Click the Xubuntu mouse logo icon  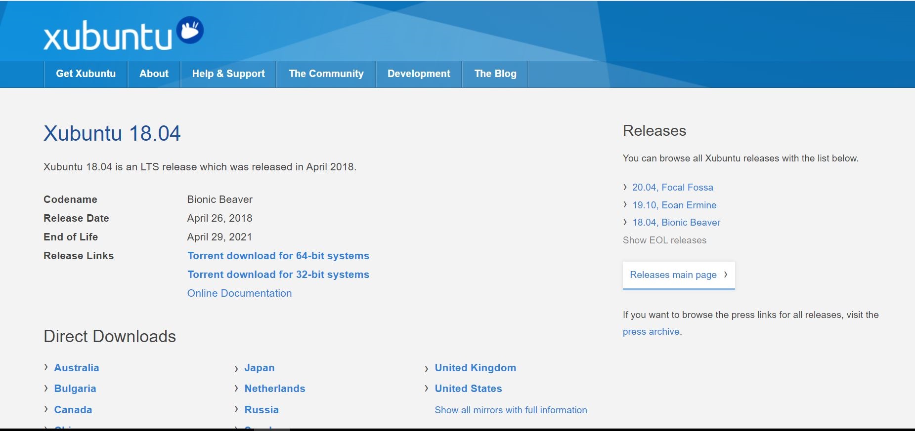click(190, 30)
